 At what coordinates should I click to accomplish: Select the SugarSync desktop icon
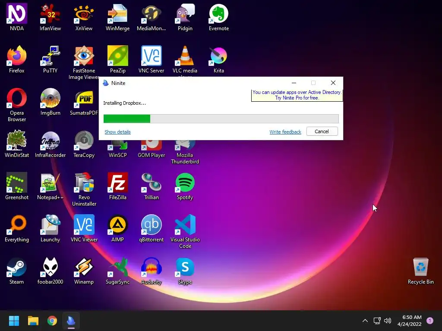coord(117,271)
